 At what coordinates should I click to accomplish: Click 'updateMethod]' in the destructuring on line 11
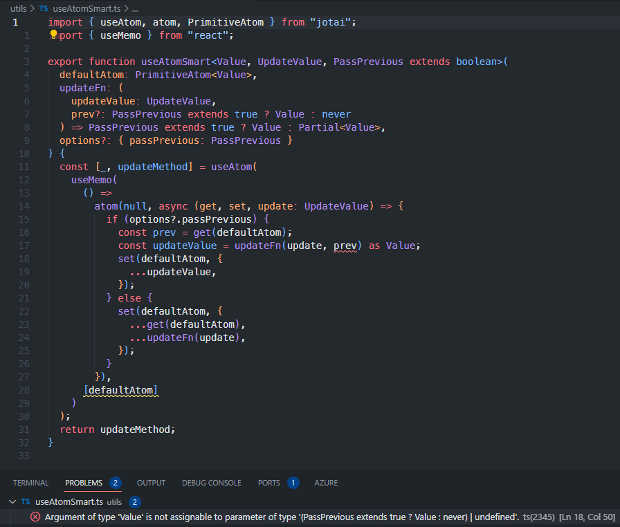[156, 167]
